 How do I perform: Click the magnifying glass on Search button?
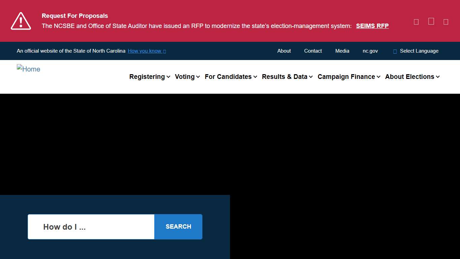(178, 227)
